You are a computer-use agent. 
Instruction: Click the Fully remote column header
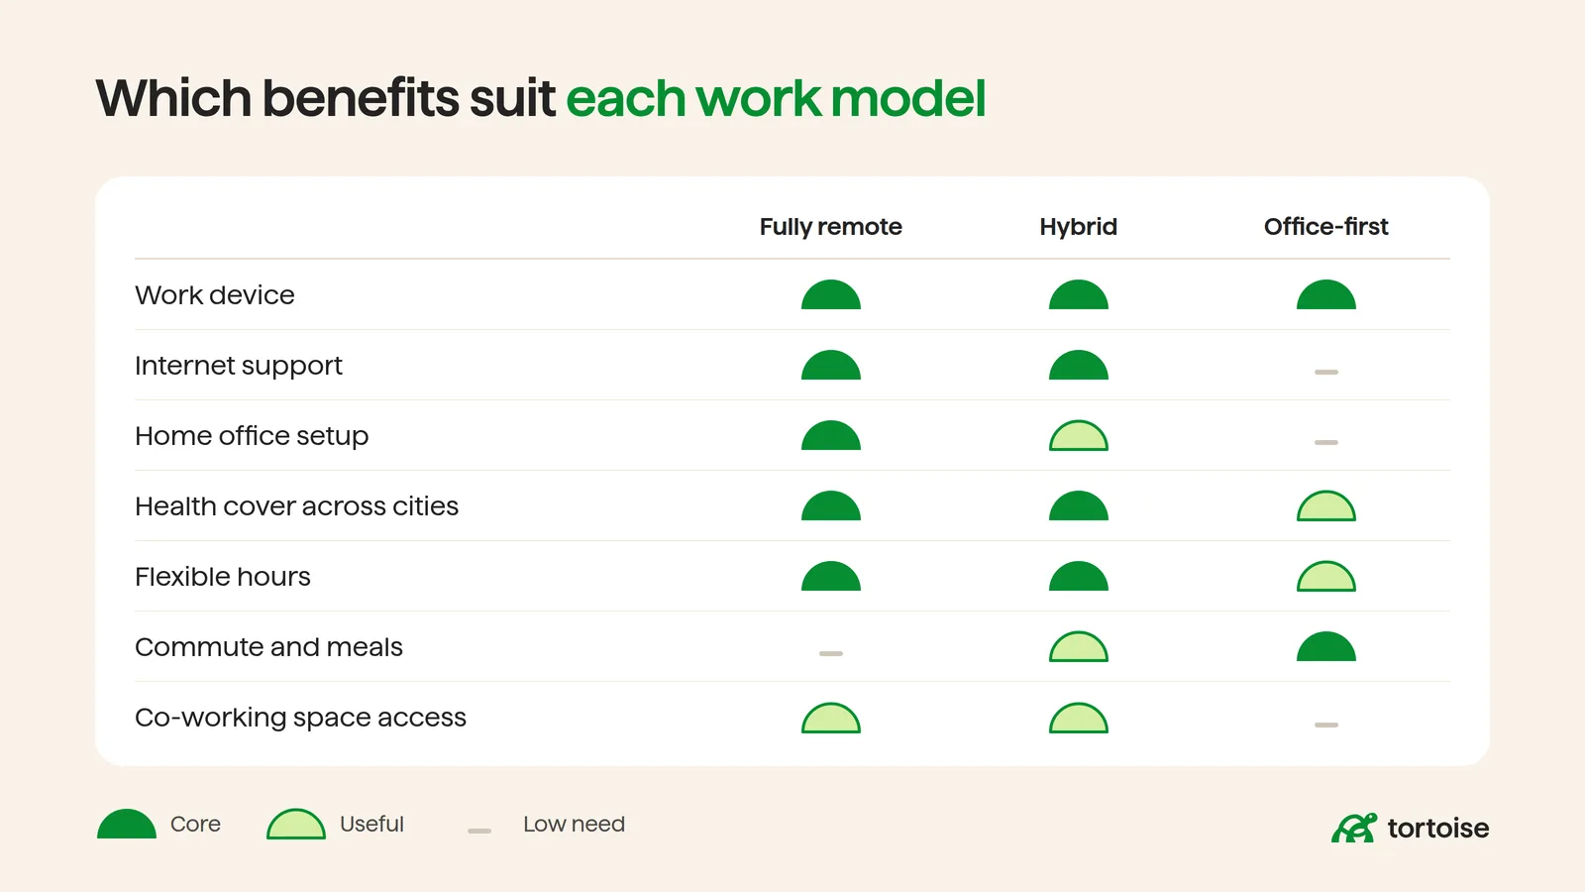pos(831,227)
